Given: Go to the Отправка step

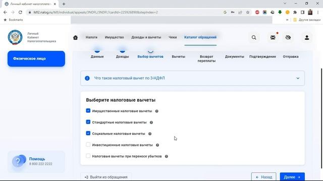Looking at the screenshot, I should (x=291, y=57).
